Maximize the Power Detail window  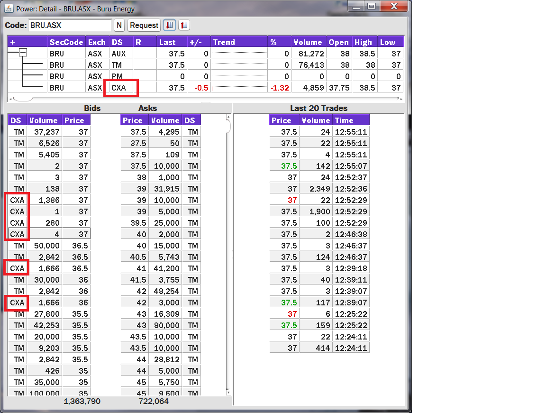click(x=372, y=6)
